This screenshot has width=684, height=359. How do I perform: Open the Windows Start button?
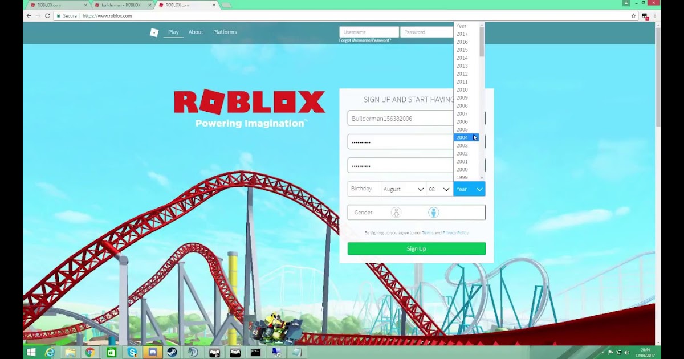pos(31,353)
